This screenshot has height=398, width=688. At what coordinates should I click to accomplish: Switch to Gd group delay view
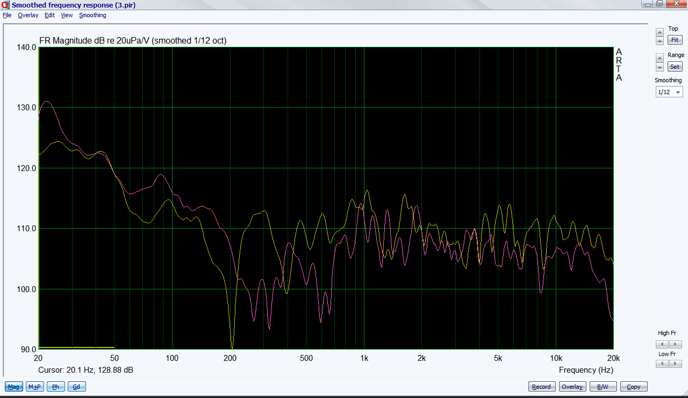76,387
